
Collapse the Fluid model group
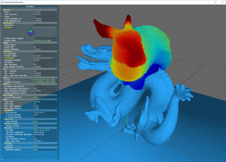tap(2, 95)
